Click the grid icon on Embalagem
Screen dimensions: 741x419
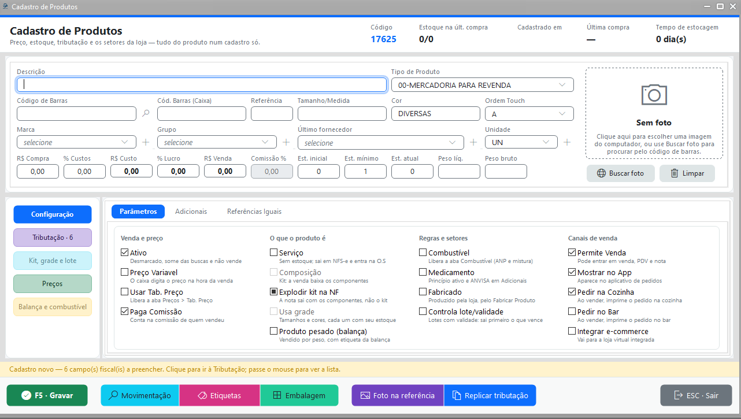[277, 395]
